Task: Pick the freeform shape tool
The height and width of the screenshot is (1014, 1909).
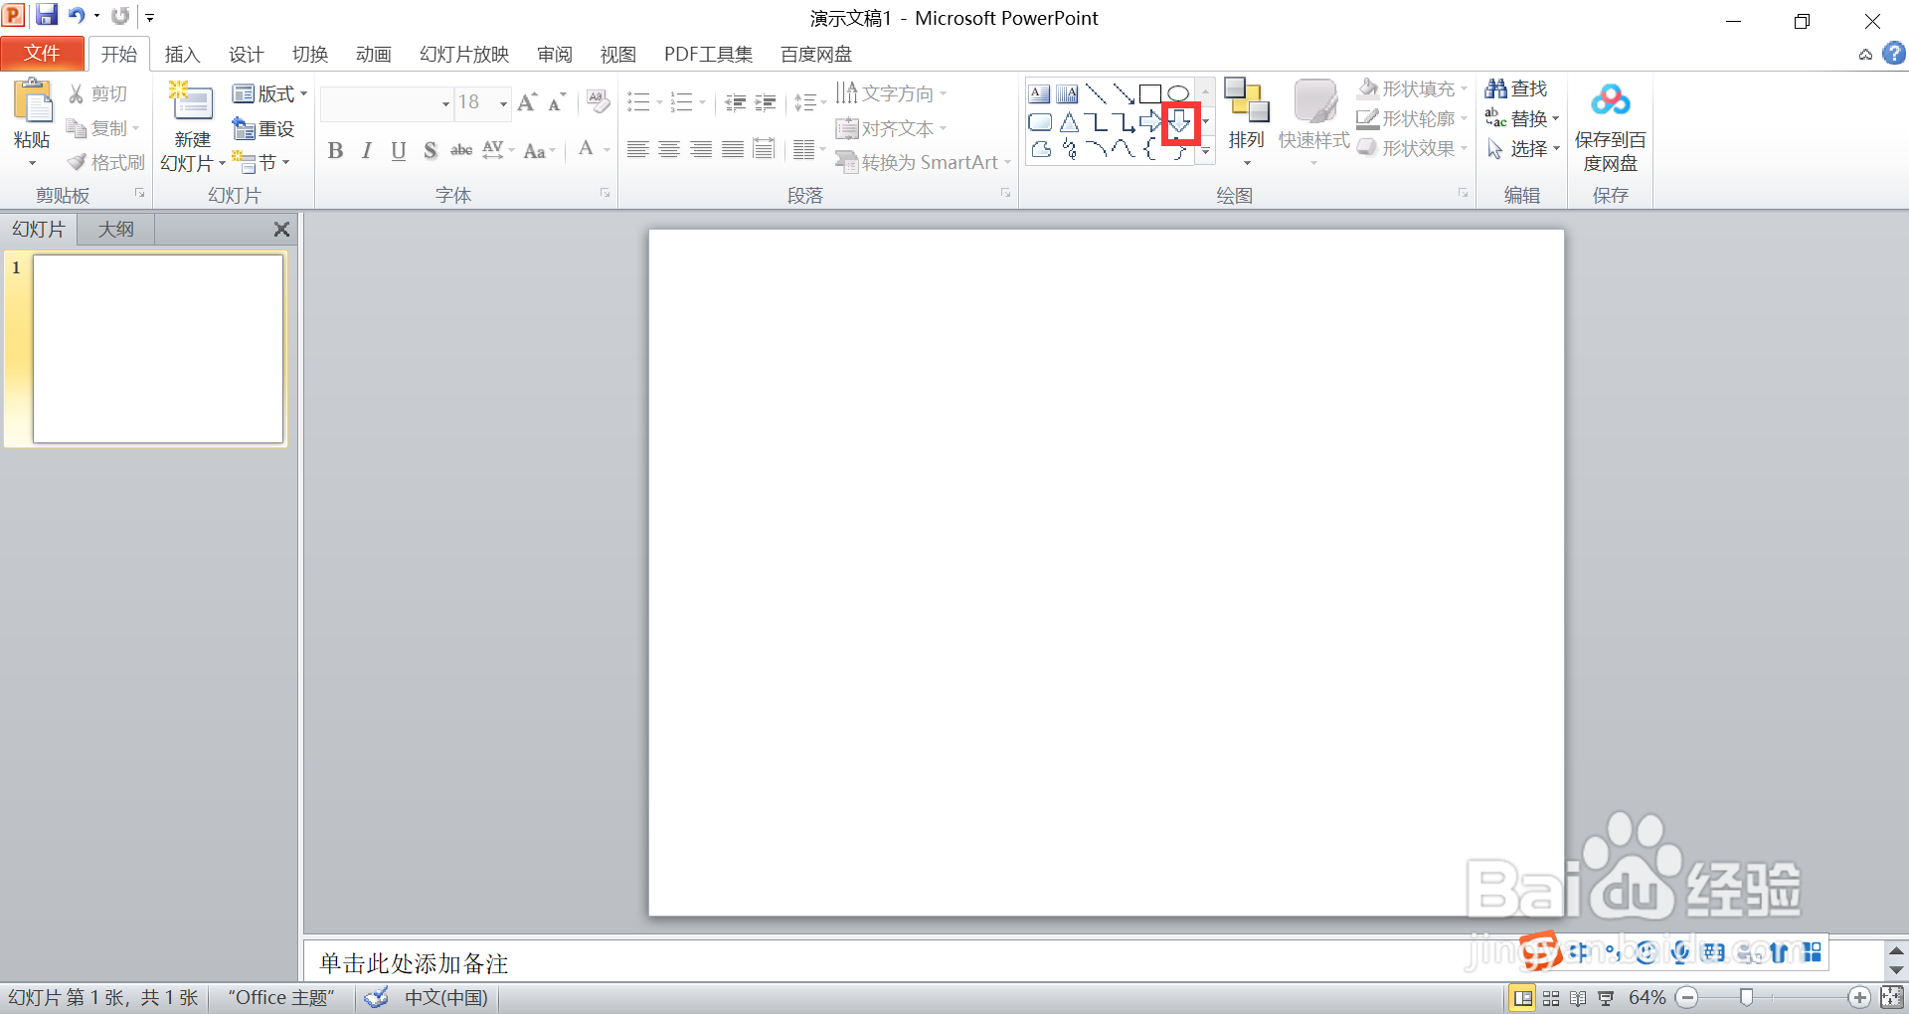Action: click(1041, 150)
